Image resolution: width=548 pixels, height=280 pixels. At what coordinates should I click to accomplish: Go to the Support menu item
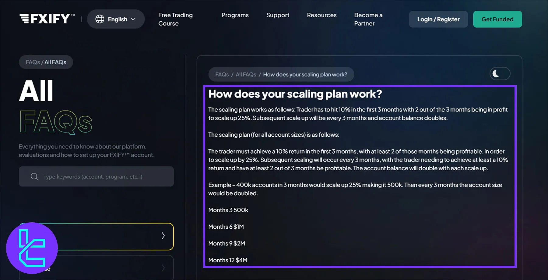(278, 15)
